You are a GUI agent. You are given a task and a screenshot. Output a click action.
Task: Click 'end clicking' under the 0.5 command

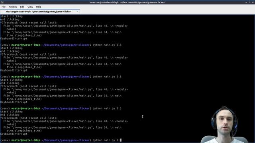pyautogui.click(x=10, y=83)
